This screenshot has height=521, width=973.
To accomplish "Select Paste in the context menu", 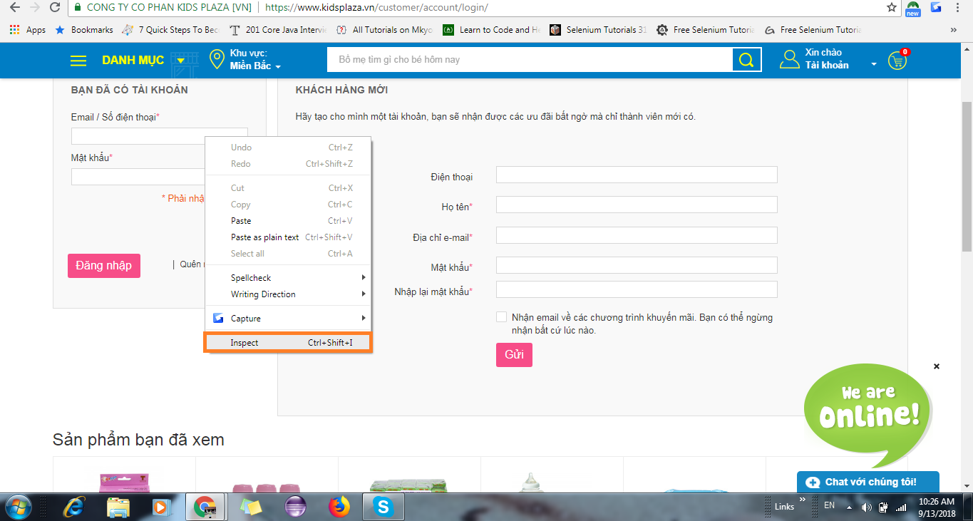I will click(287, 221).
